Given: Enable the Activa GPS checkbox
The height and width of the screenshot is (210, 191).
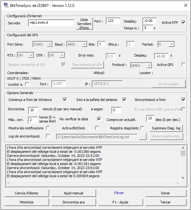Looking at the screenshot, I should pos(183,64).
